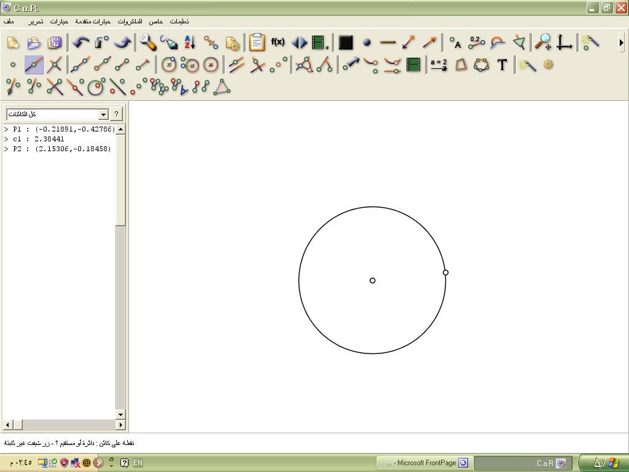The height and width of the screenshot is (472, 629).
Task: Select the perpendicular line tool
Action: (x=257, y=65)
